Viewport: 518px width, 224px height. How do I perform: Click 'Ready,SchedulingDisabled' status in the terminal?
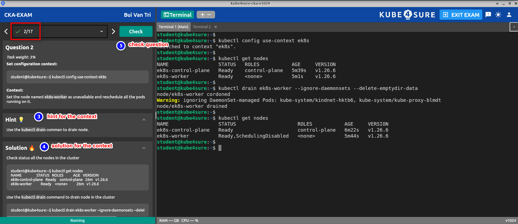[x=253, y=136]
